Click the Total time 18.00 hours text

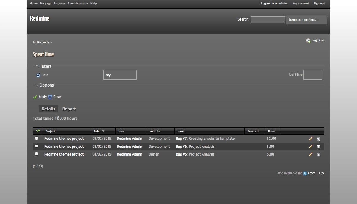click(55, 118)
